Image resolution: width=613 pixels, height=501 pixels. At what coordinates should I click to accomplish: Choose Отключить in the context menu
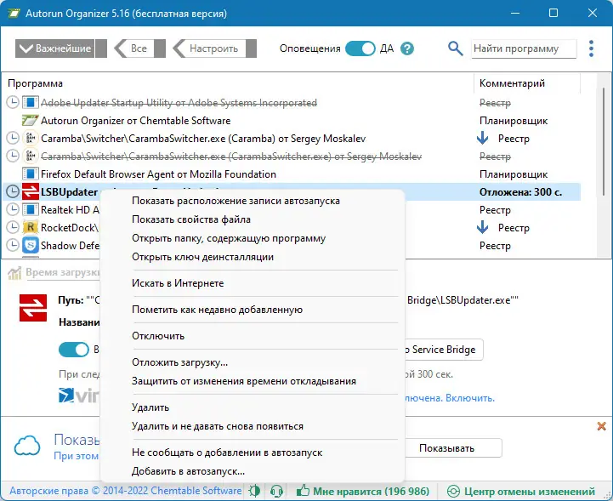(x=253, y=336)
